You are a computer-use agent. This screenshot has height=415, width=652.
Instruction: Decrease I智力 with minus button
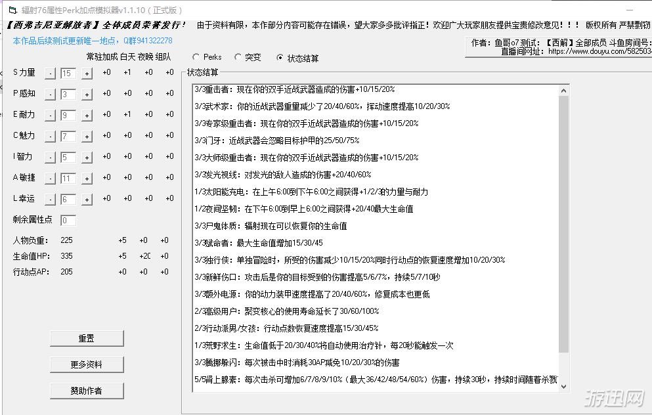[50, 158]
